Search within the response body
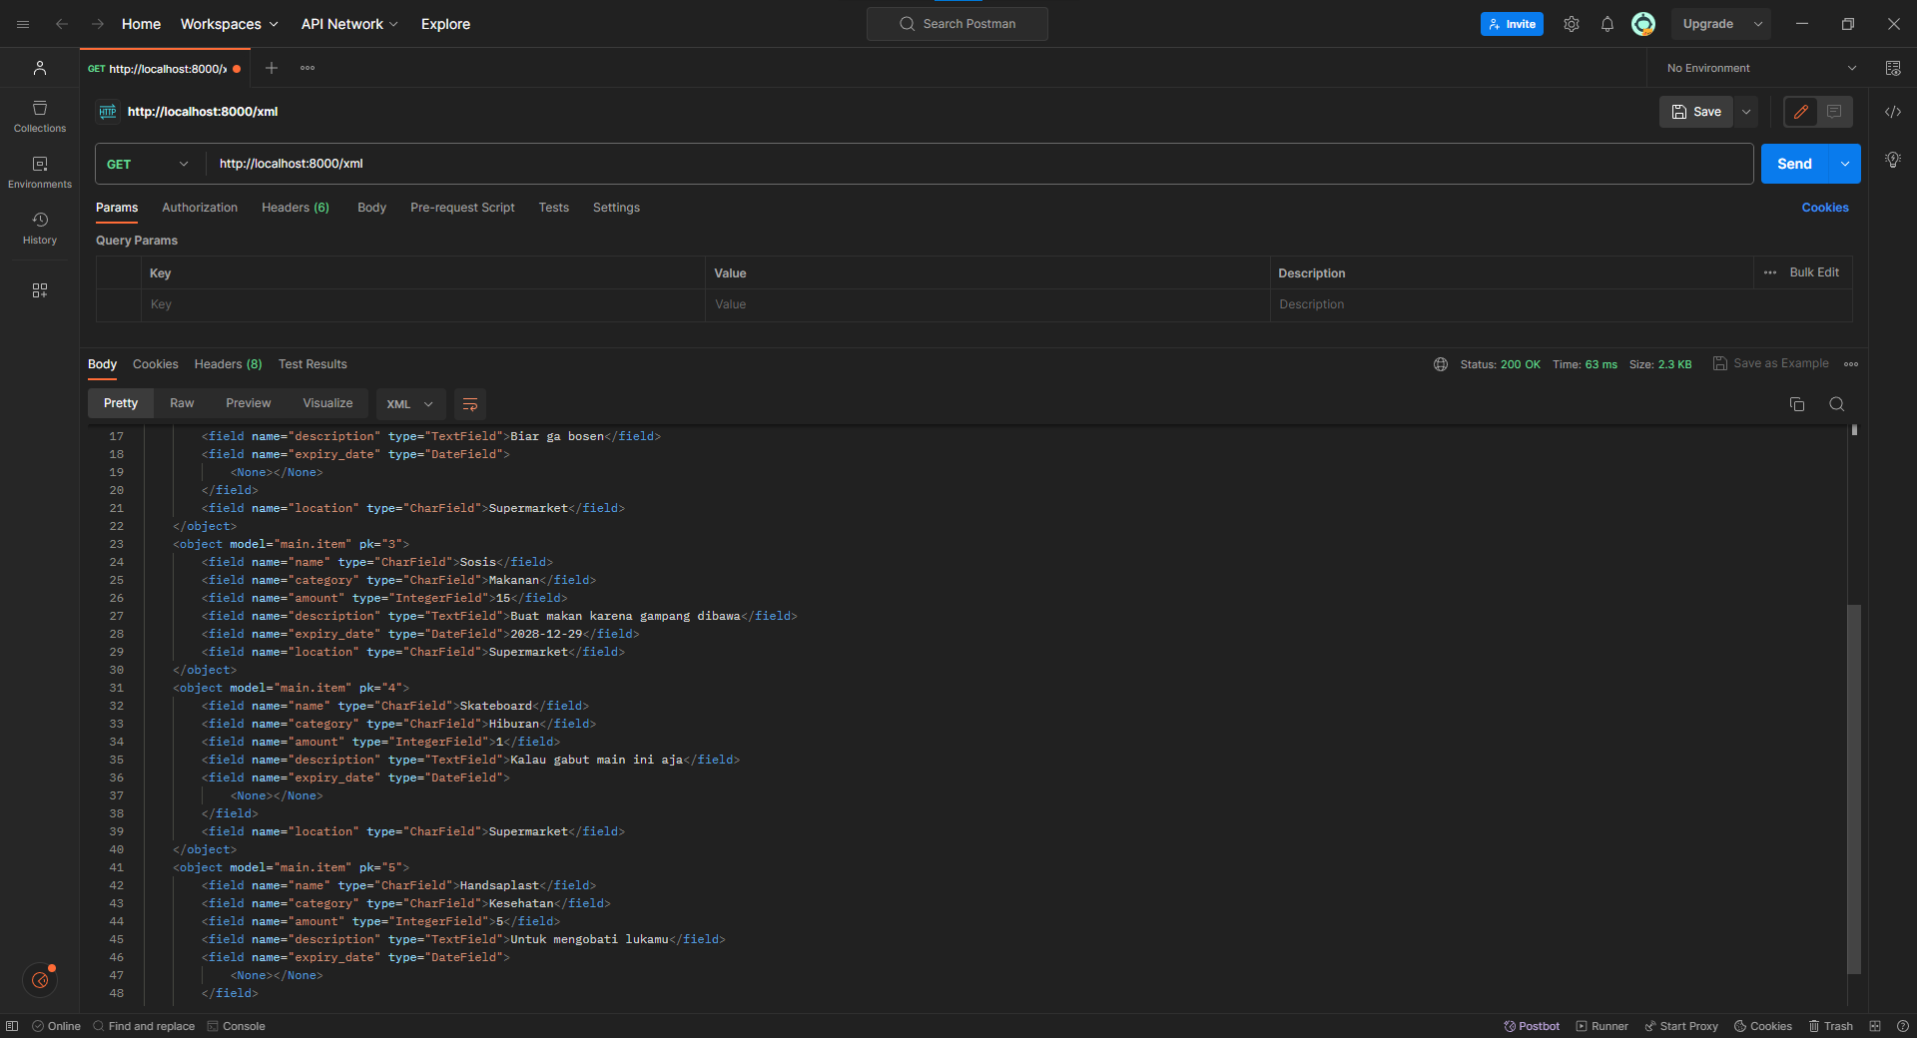The image size is (1917, 1038). 1835,404
